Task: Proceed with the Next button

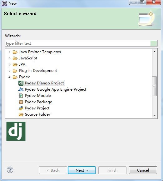Action: (x=82, y=170)
